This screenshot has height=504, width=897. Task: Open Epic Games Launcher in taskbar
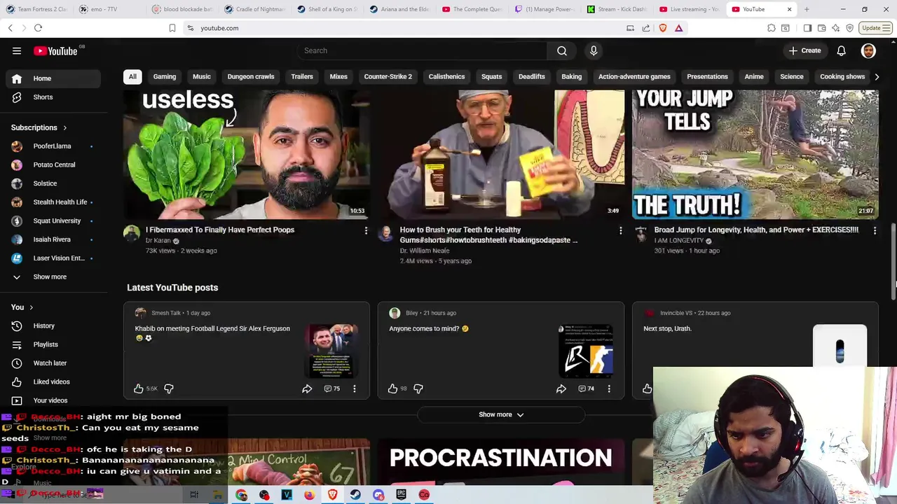coord(401,495)
